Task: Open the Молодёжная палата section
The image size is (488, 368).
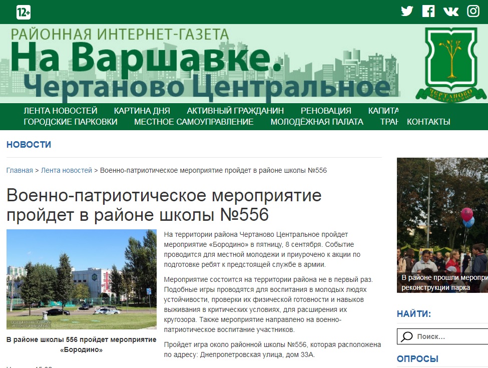Action: point(317,122)
